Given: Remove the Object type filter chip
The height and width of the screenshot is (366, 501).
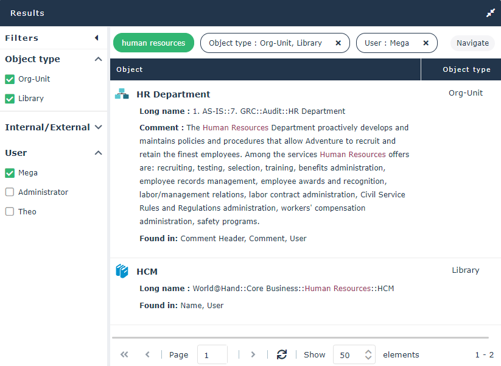Looking at the screenshot, I should 338,43.
